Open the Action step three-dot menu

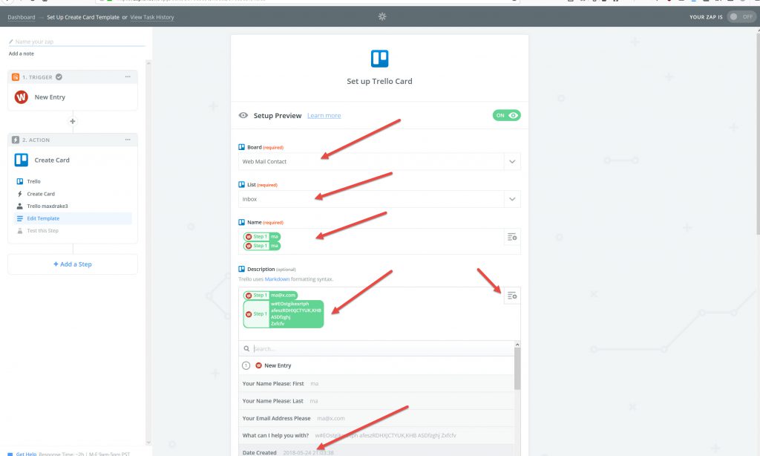128,140
